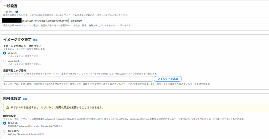
Task: Select the AWS KMS encryption option
Action: 4,131
